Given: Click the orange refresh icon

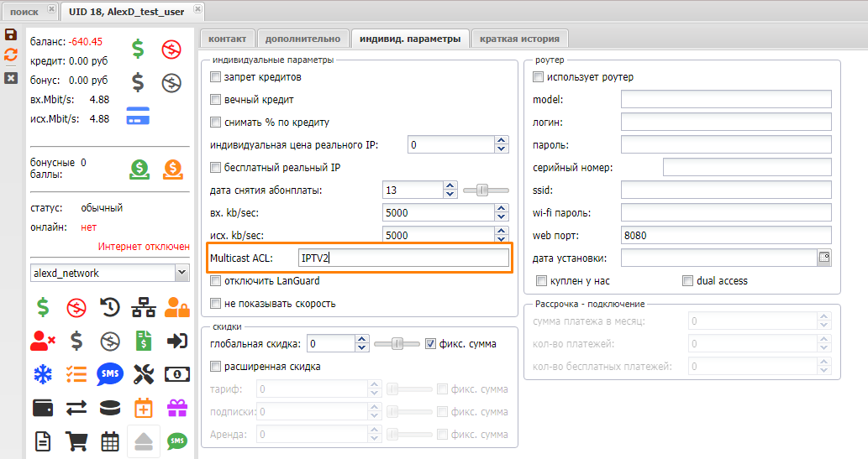Looking at the screenshot, I should (x=11, y=55).
